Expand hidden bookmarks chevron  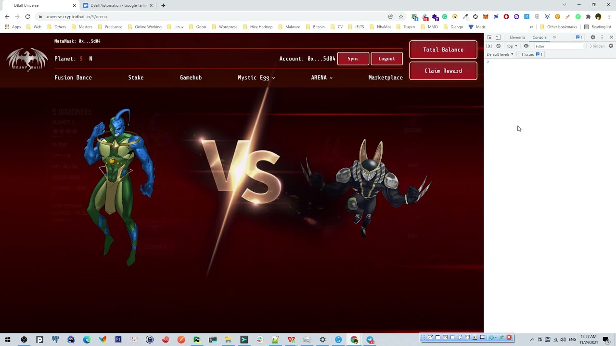tap(531, 27)
